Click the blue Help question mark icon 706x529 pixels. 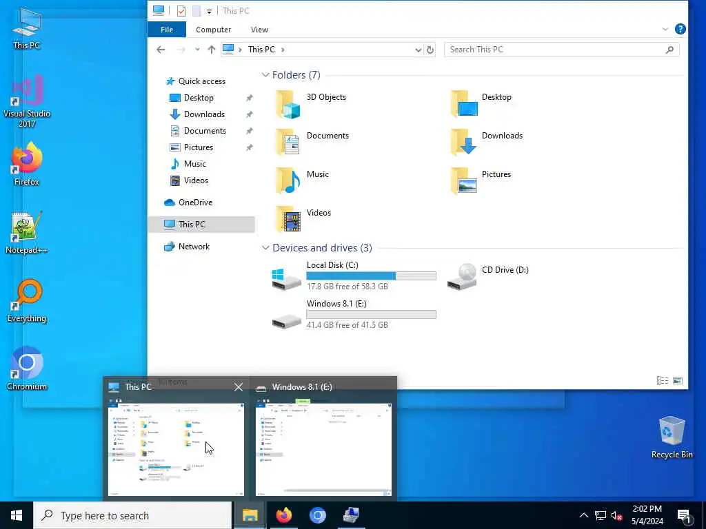pyautogui.click(x=680, y=29)
